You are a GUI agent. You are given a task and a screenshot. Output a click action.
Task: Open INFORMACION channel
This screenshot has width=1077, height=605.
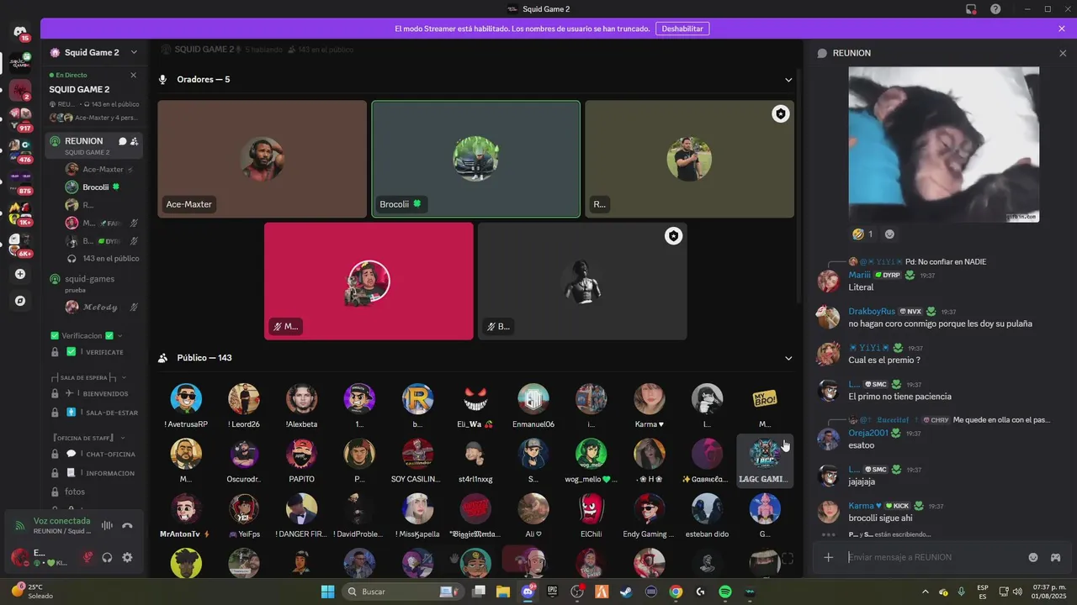coord(93,473)
